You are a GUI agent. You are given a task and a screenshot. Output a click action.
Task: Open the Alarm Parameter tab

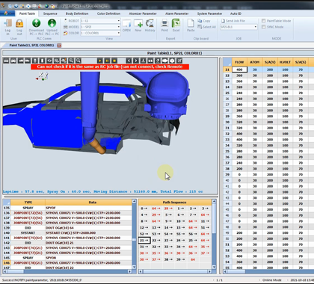[177, 13]
